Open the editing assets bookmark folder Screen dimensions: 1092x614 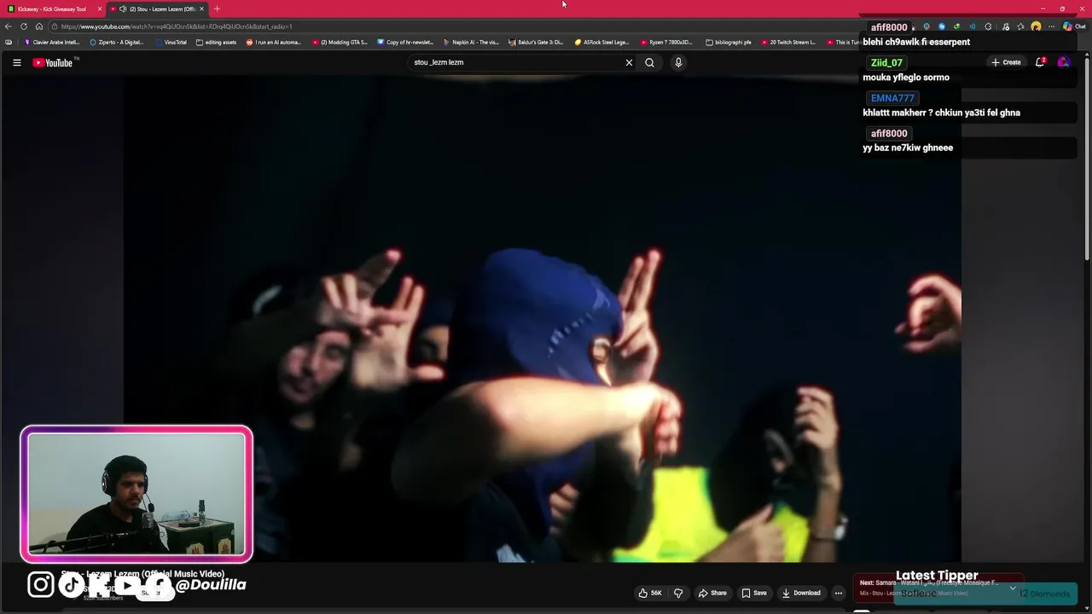coord(216,42)
